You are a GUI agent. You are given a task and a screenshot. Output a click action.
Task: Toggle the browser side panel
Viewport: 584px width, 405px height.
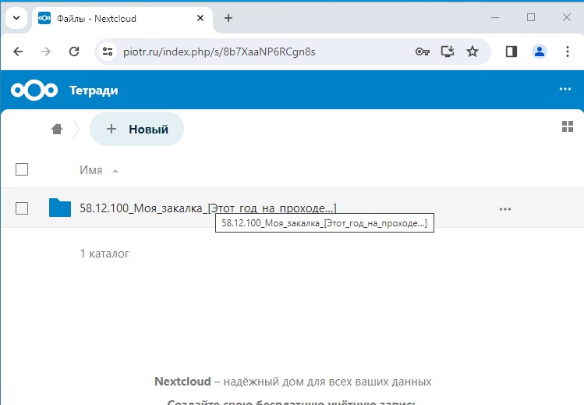point(511,52)
